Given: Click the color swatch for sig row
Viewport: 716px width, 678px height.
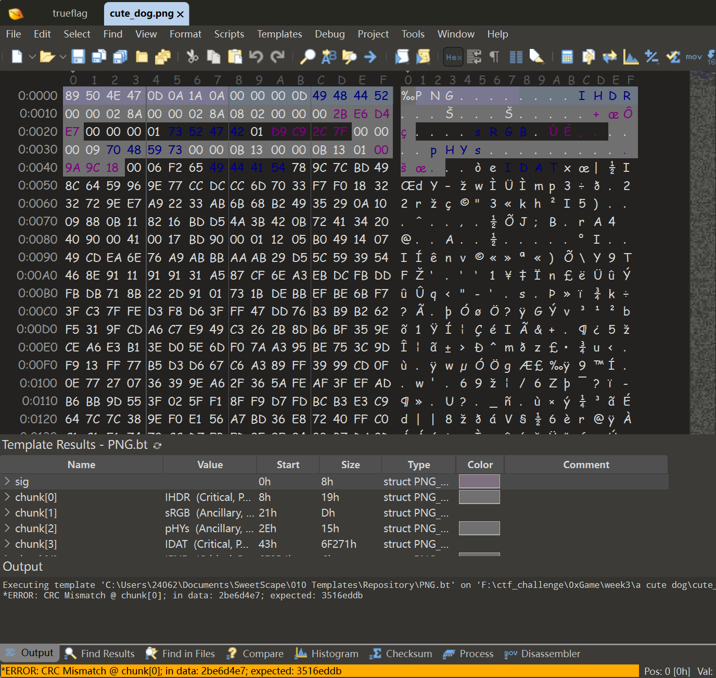Looking at the screenshot, I should [x=479, y=482].
